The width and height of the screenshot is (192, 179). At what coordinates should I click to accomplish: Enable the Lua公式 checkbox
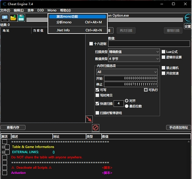click(163, 52)
